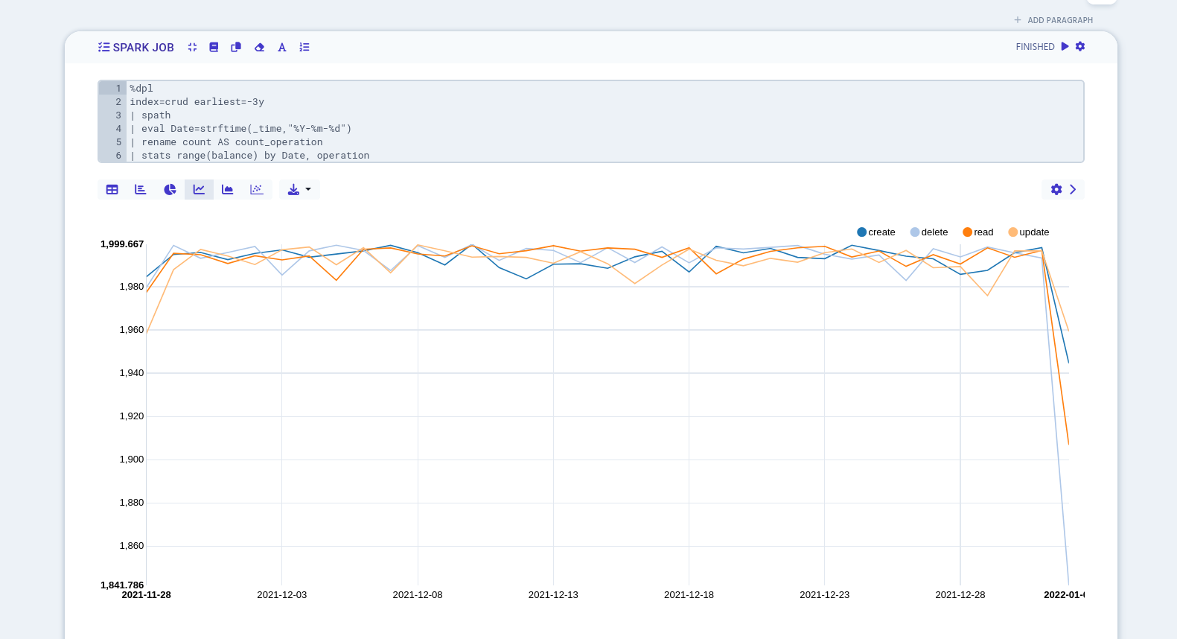The width and height of the screenshot is (1177, 639).
Task: Switch to bar chart view
Action: coord(141,189)
